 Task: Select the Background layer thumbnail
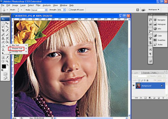coord(138,86)
